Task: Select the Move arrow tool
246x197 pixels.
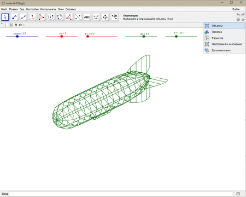Action: click(5, 17)
